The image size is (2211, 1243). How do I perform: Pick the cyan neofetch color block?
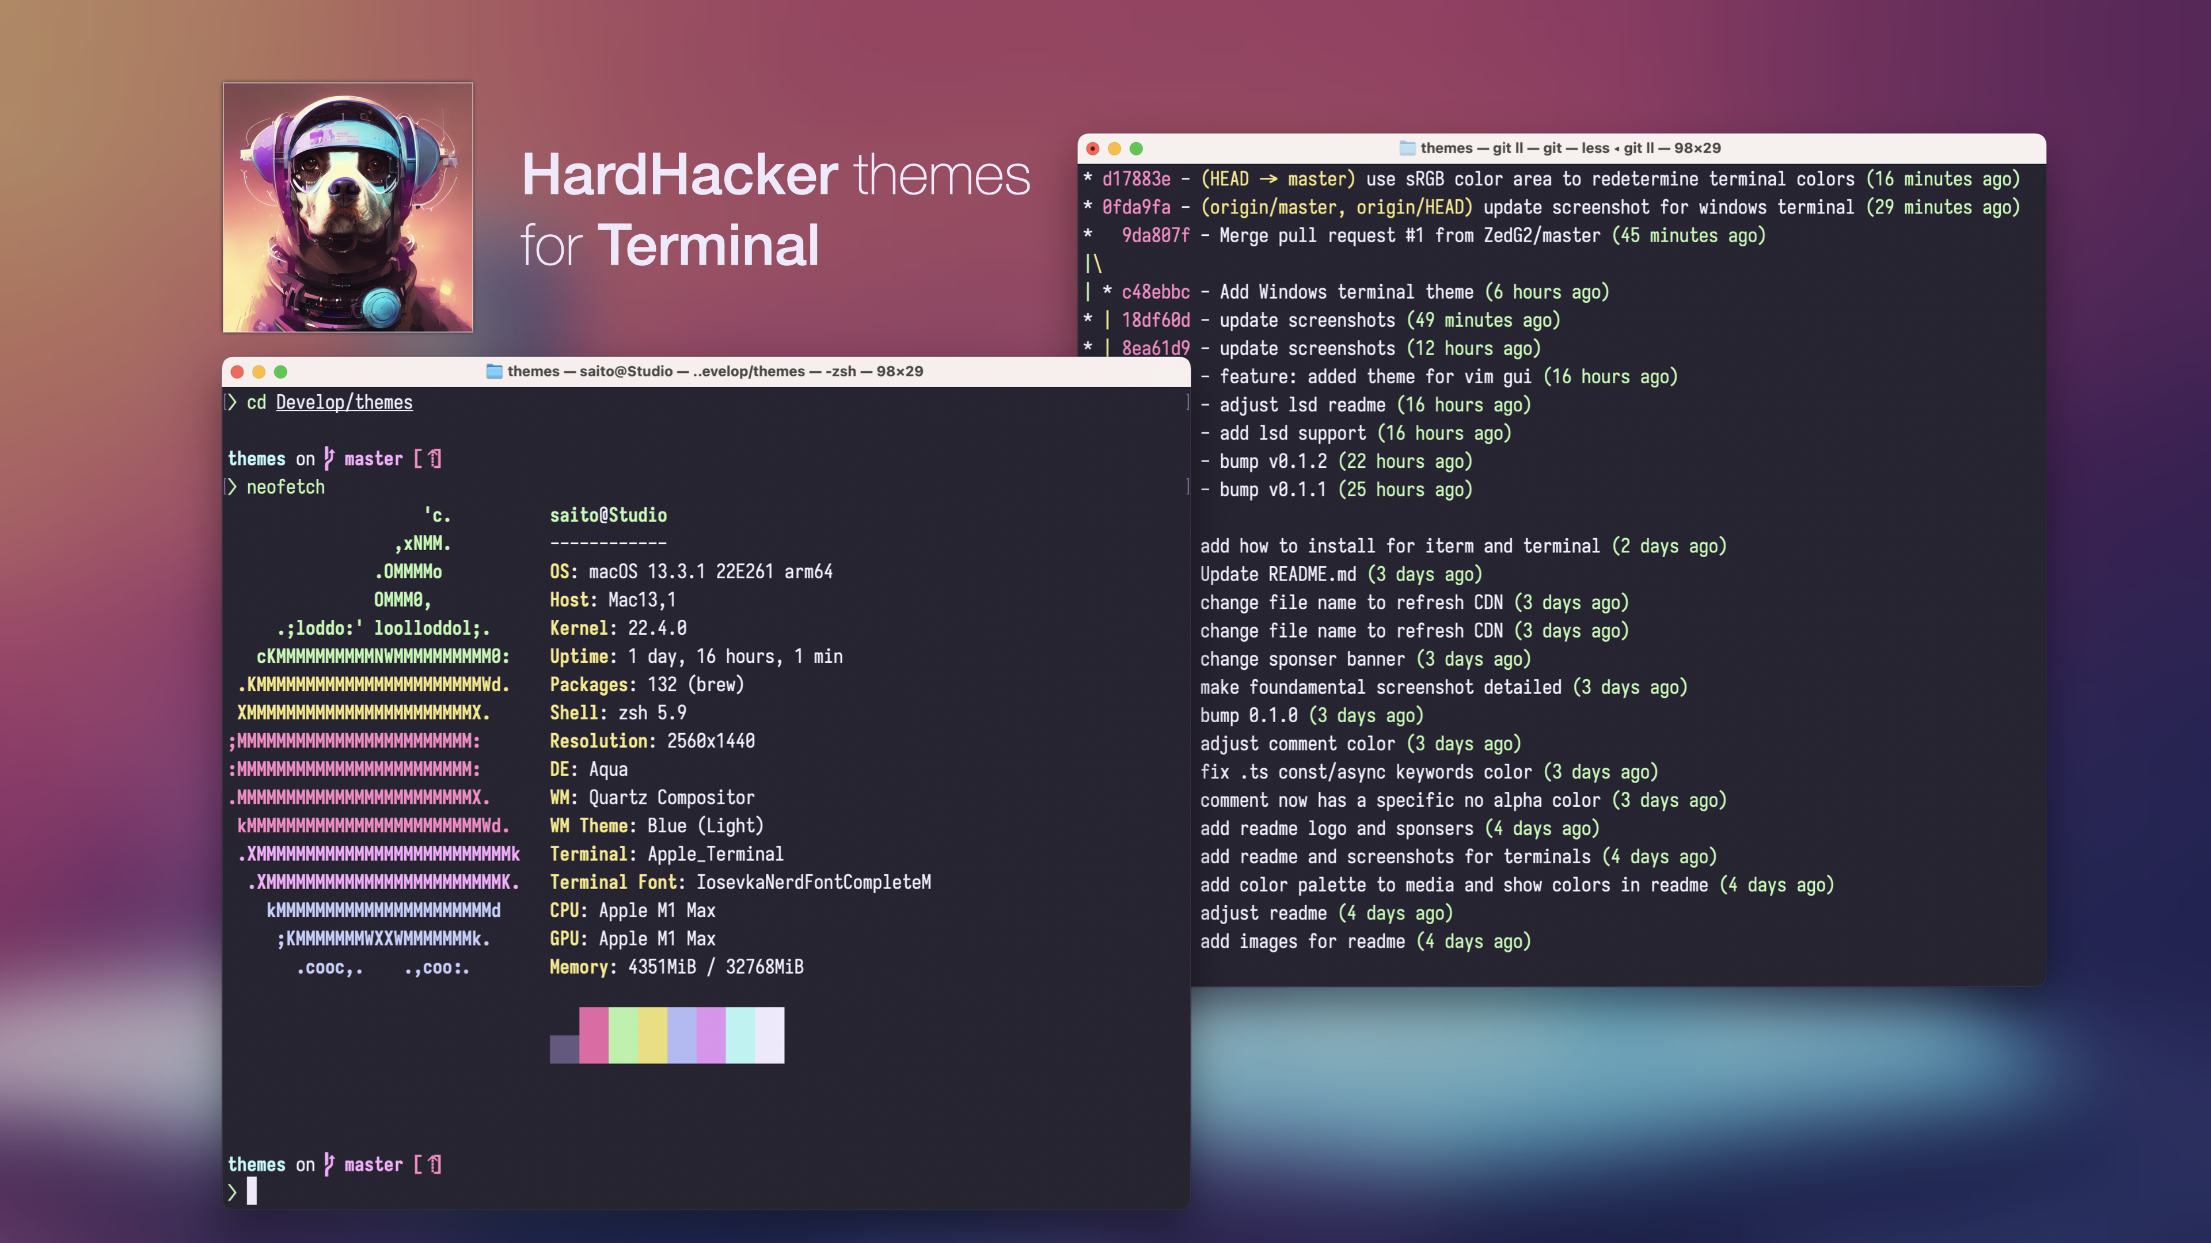(x=740, y=1035)
